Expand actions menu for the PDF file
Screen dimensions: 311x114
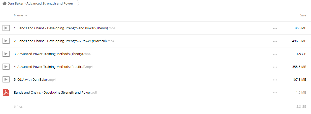[x=275, y=93]
